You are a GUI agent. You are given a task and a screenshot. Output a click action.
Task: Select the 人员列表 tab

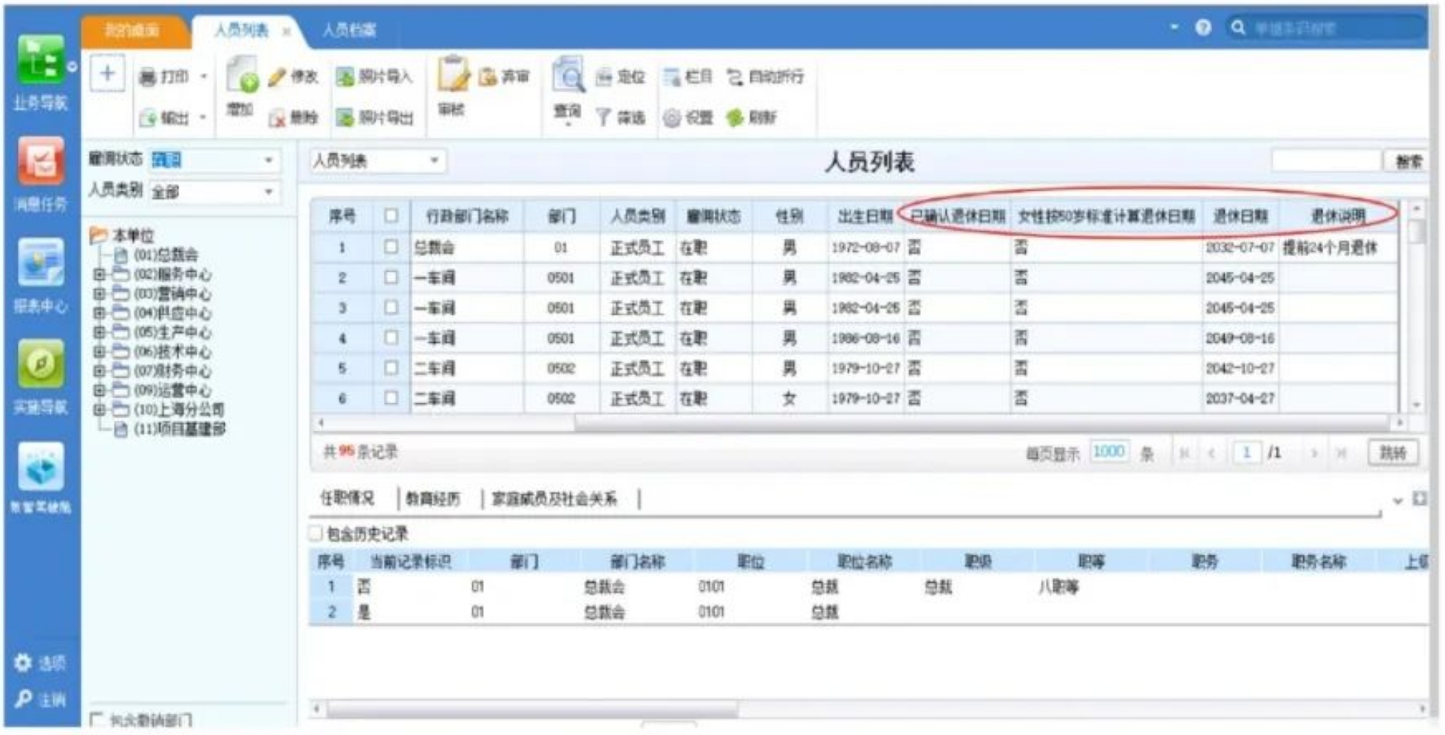pos(242,30)
